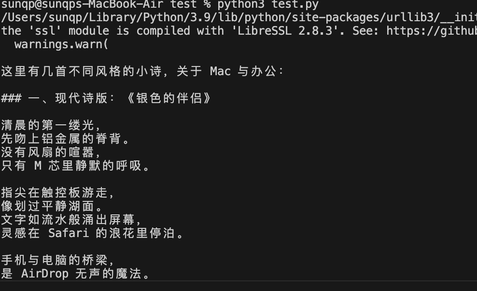Click the command text 'python3 test.py'
The image size is (477, 291).
tap(267, 5)
